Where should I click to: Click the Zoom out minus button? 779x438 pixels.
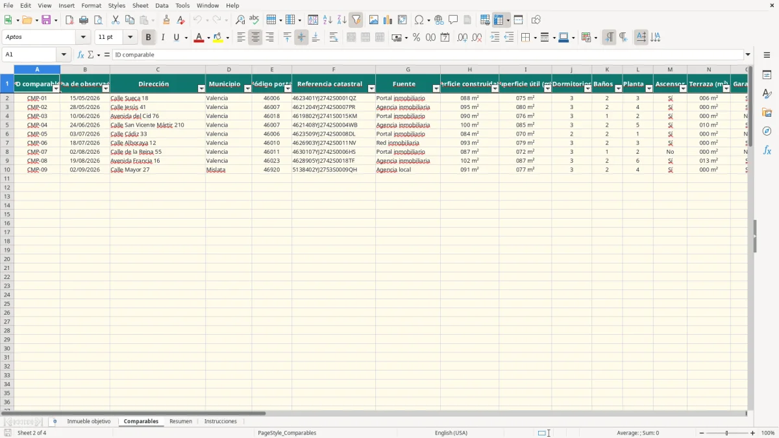[702, 433]
